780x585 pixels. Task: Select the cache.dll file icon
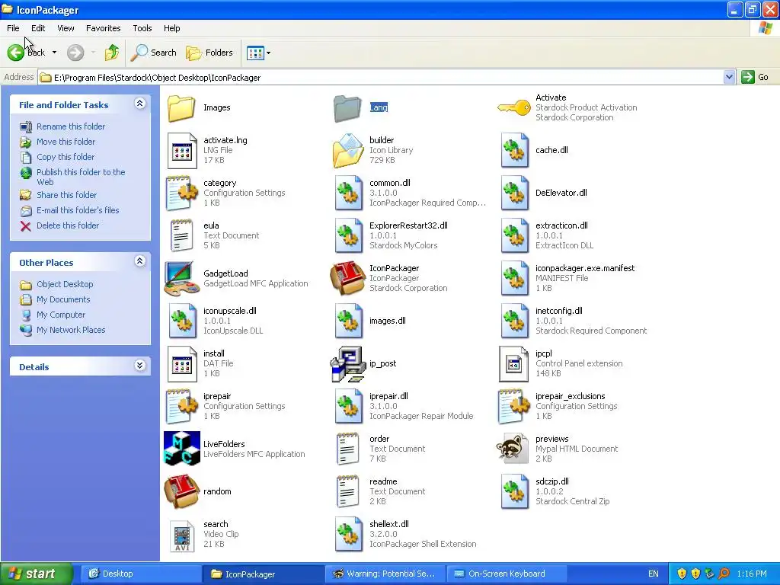click(x=514, y=150)
